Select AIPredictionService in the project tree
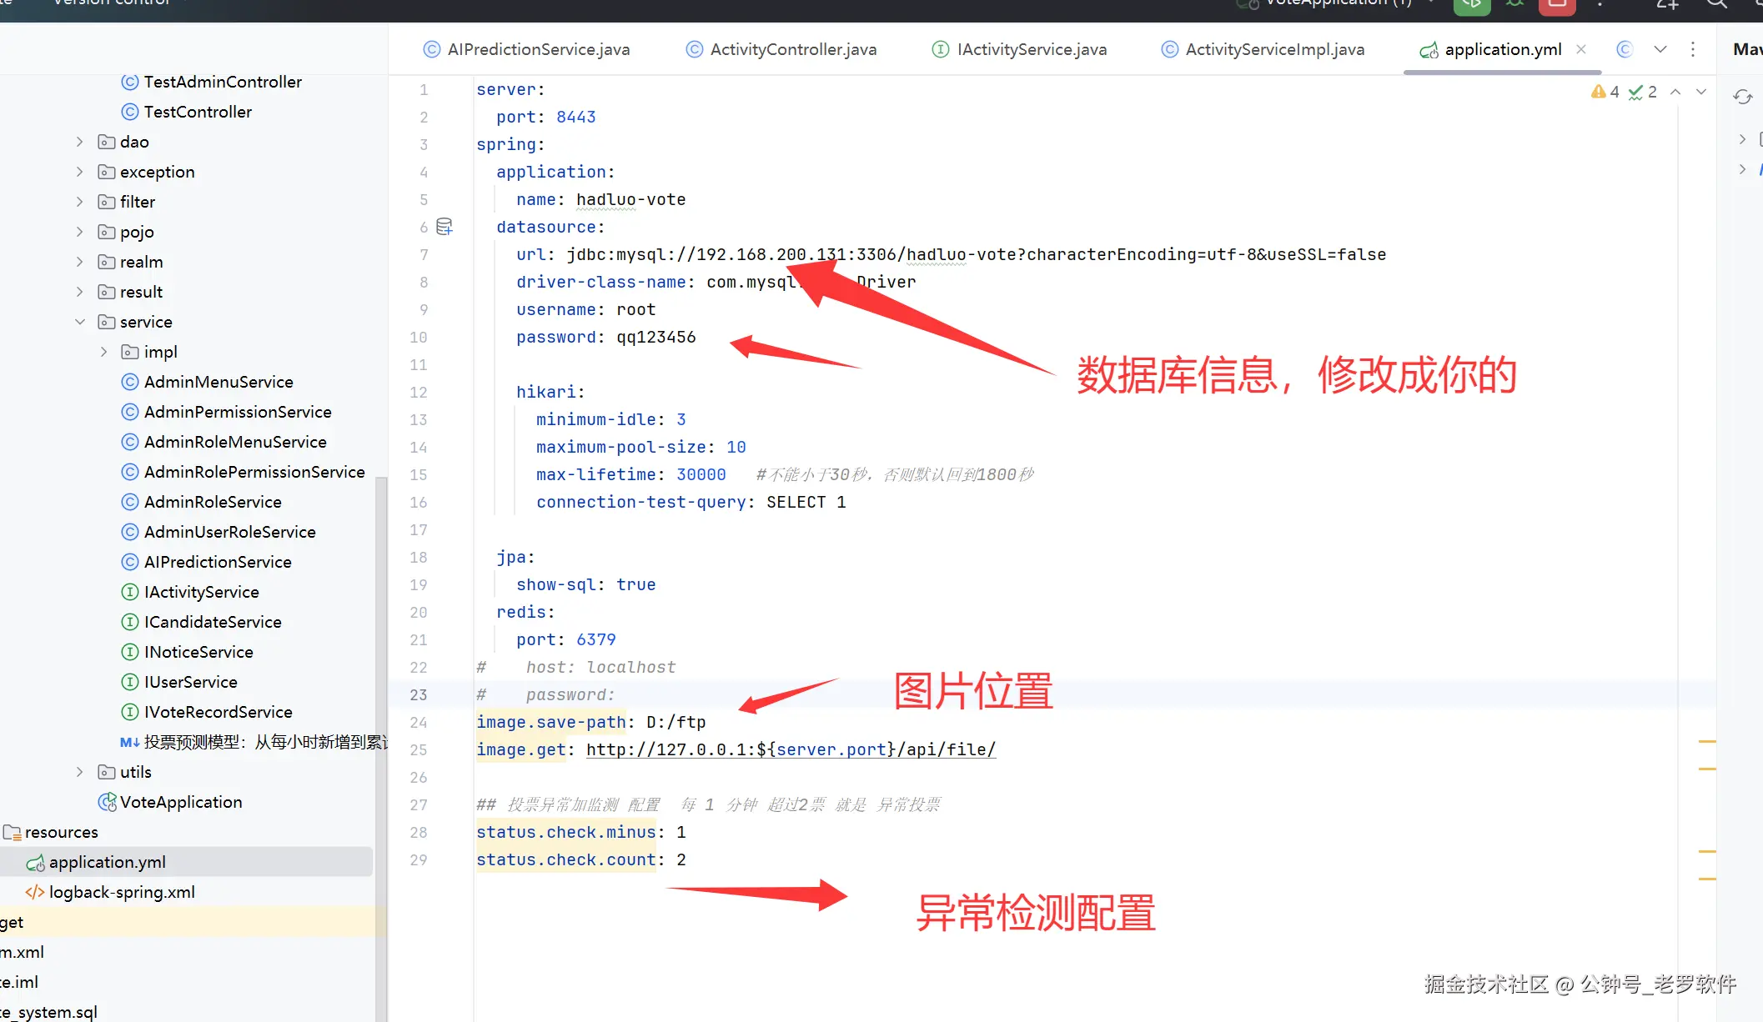The width and height of the screenshot is (1763, 1022). click(218, 562)
